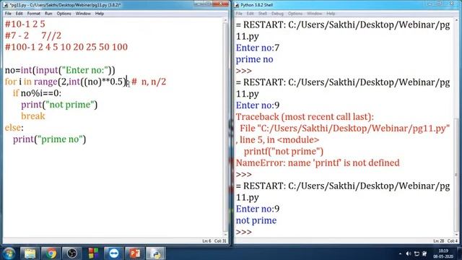
Task: Click the trailing comment '# n, n/2'
Action: coord(149,82)
